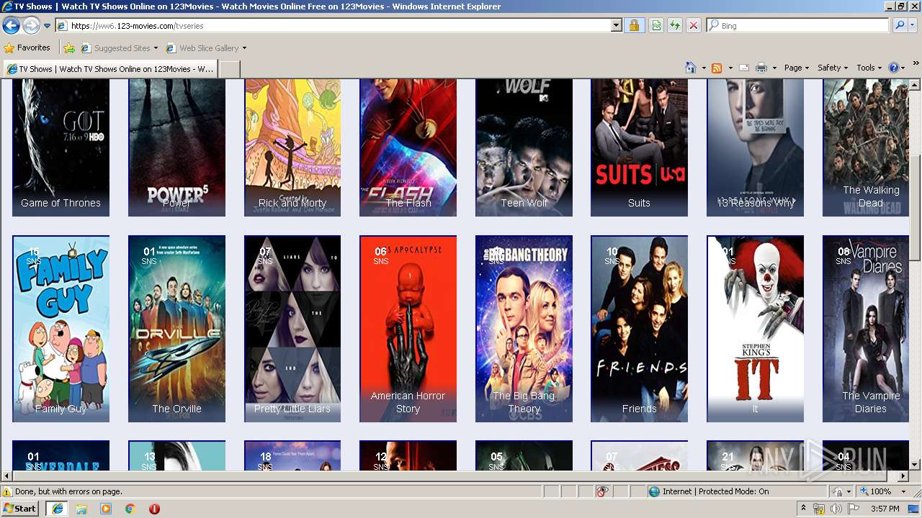The width and height of the screenshot is (922, 518).
Task: Click the horizontal scrollbar right arrow
Action: click(x=903, y=476)
